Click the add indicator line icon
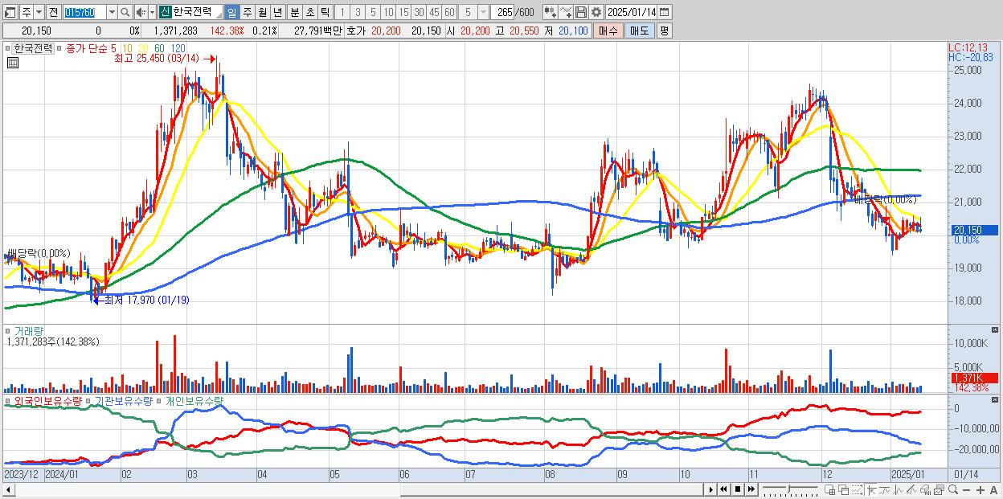The width and height of the screenshot is (1003, 499). [x=567, y=12]
